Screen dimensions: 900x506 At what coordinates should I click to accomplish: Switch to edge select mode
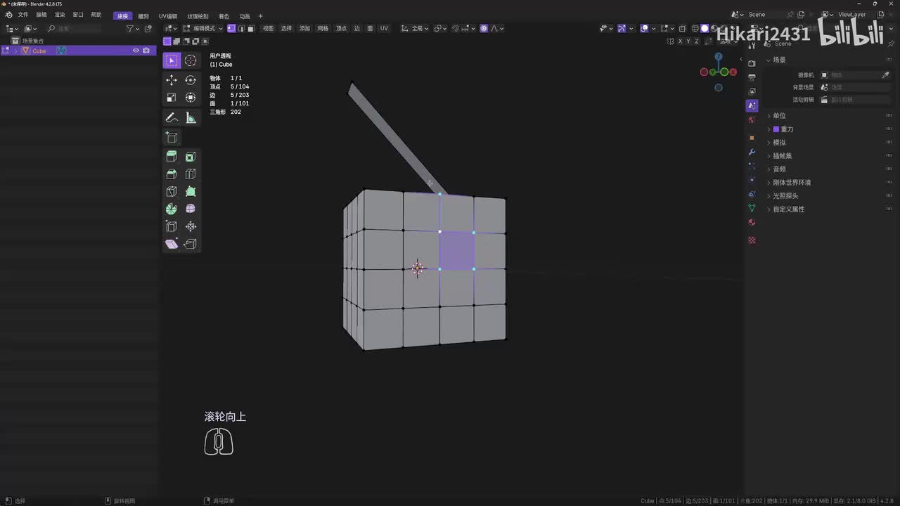point(241,28)
